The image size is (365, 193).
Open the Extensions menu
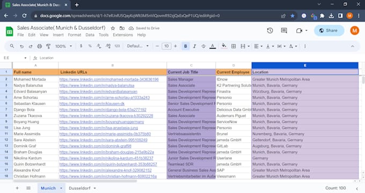[123, 35]
